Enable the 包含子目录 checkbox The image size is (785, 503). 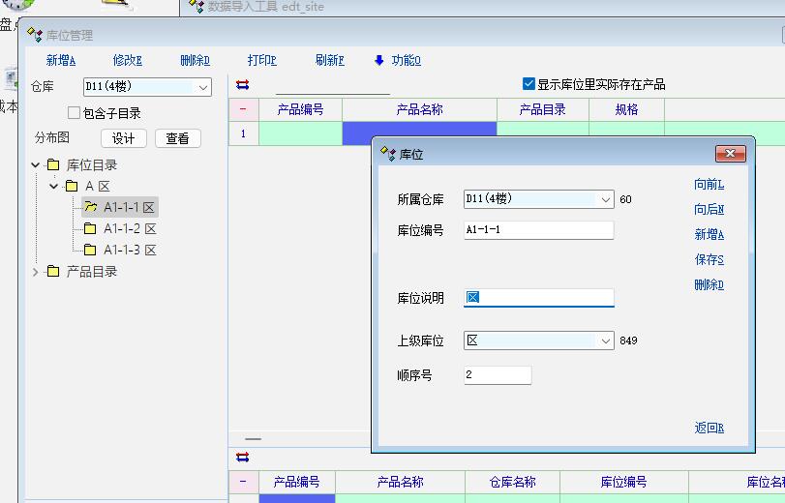[75, 113]
